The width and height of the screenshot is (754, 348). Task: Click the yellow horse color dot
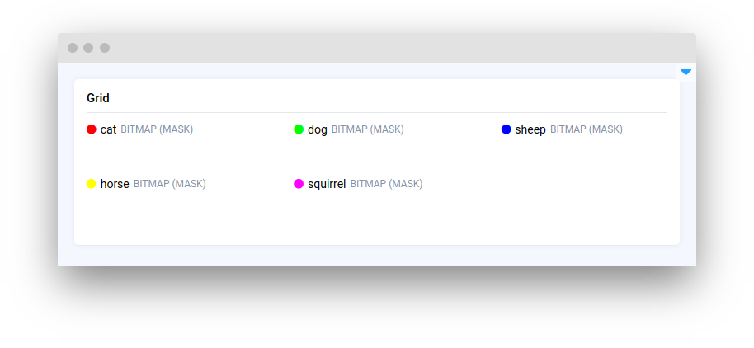point(92,184)
